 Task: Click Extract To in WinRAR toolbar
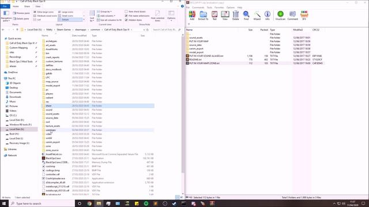click(x=203, y=16)
